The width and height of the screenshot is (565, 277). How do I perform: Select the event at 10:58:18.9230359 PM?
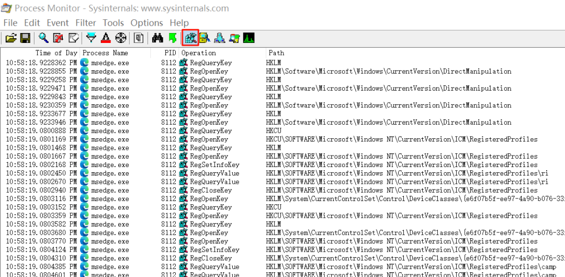click(x=282, y=105)
